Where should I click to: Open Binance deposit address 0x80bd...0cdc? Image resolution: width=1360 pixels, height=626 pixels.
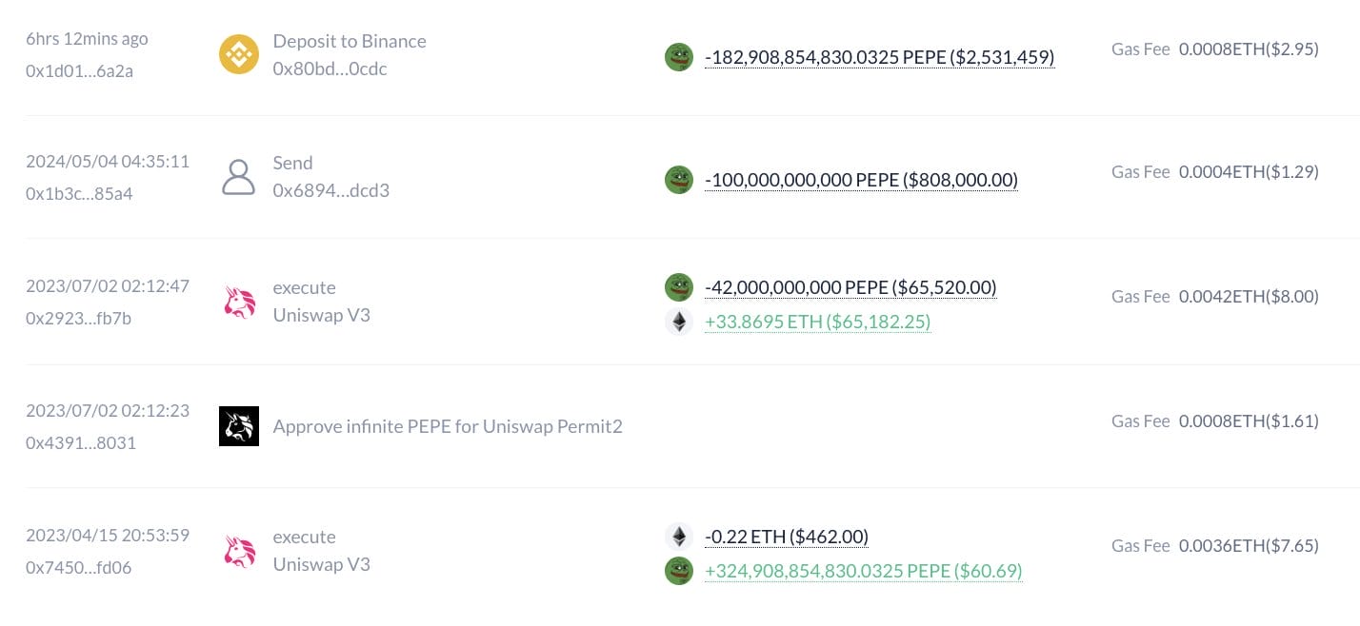coord(330,68)
